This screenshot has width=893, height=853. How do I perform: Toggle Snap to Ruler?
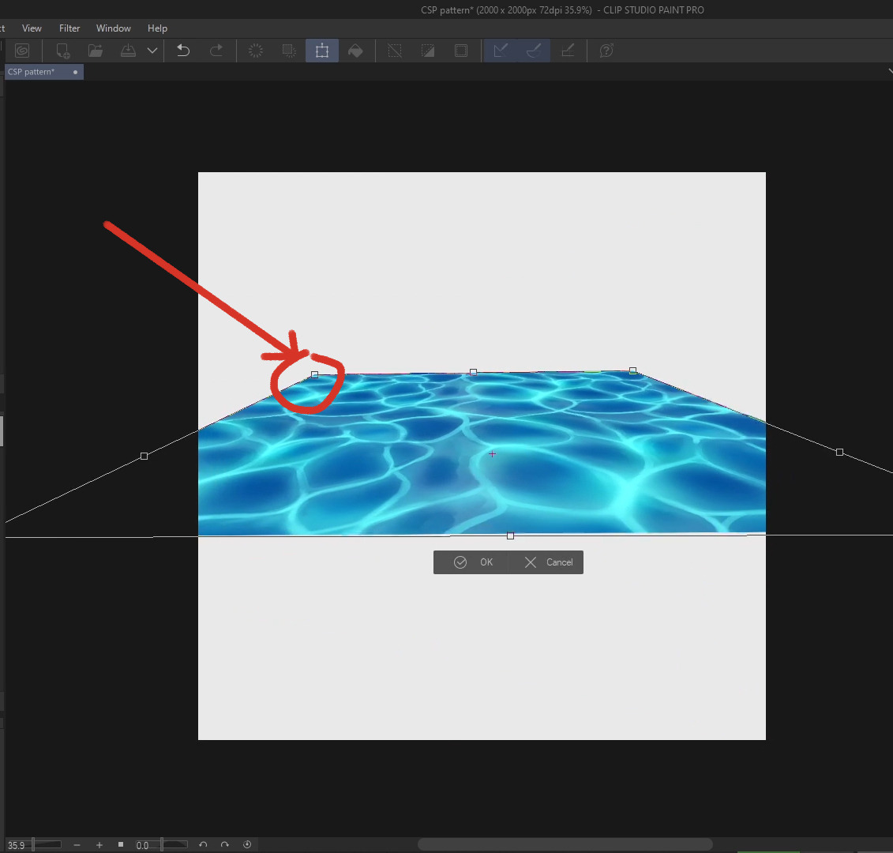click(x=501, y=51)
